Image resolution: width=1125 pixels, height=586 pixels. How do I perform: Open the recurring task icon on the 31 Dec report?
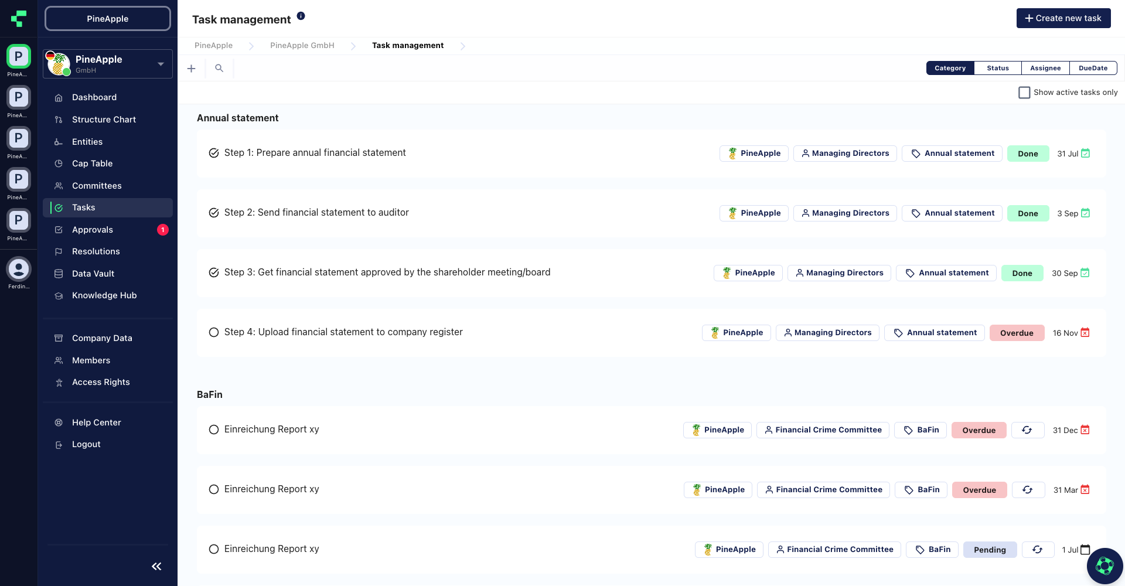coord(1027,430)
